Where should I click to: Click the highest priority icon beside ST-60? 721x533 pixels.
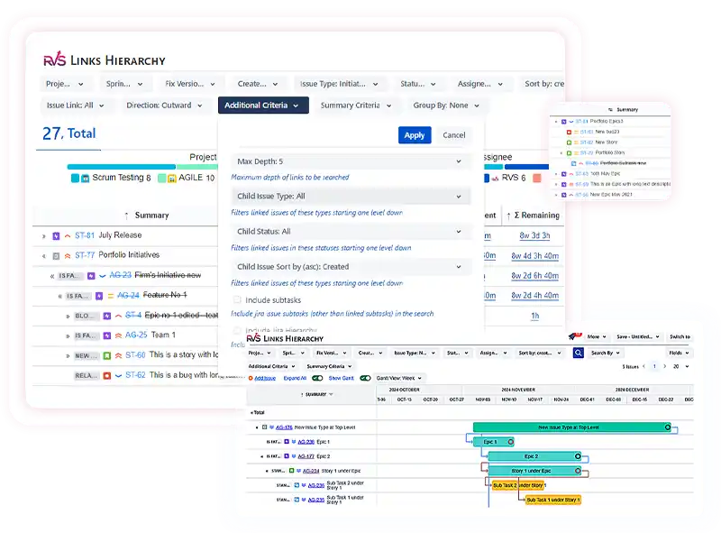[118, 355]
